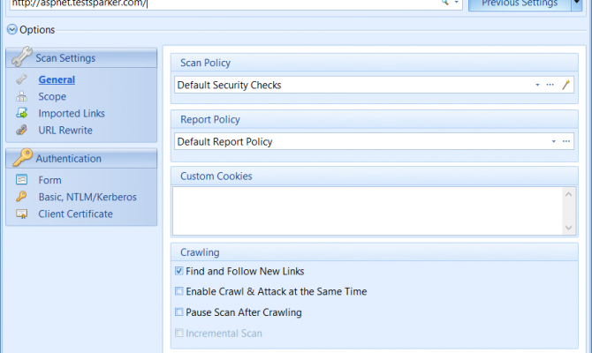Image resolution: width=592 pixels, height=353 pixels.
Task: Open the Scan Policy dropdown arrow
Action: point(536,86)
